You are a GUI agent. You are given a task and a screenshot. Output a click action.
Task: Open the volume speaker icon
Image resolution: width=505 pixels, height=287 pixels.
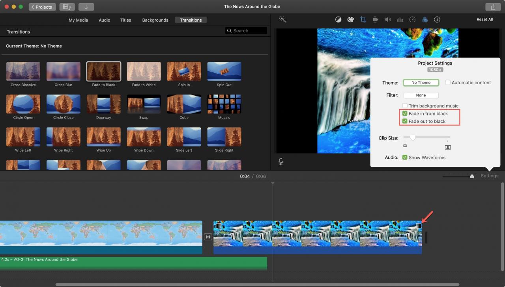click(388, 20)
